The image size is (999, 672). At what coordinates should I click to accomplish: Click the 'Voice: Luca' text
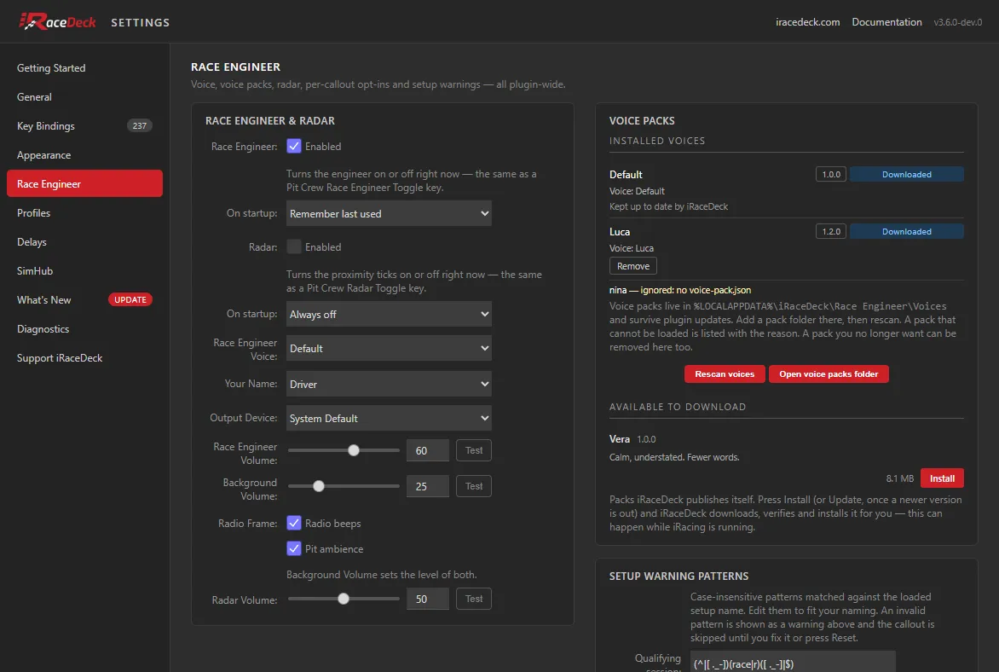(x=632, y=248)
